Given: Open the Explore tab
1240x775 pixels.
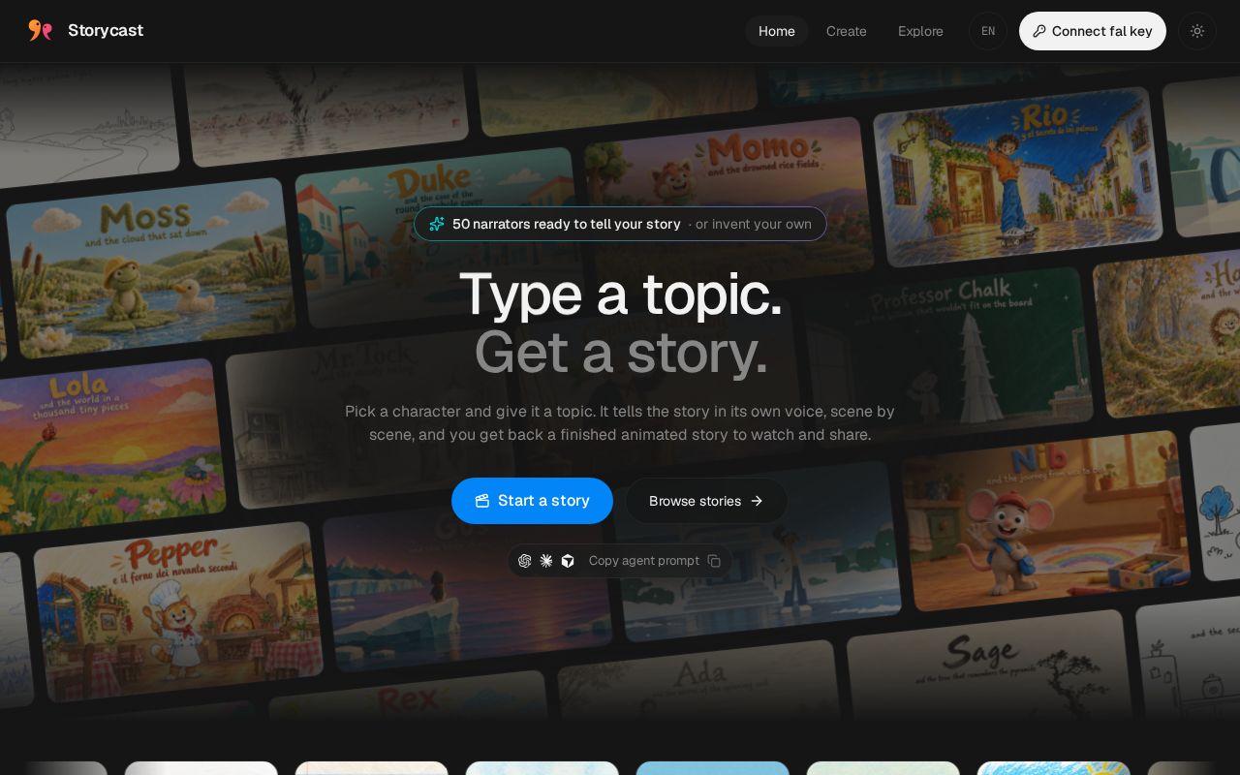Looking at the screenshot, I should click(x=920, y=31).
